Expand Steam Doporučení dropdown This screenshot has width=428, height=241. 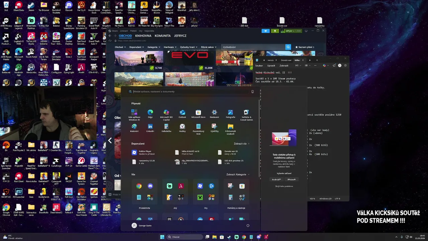click(x=136, y=47)
